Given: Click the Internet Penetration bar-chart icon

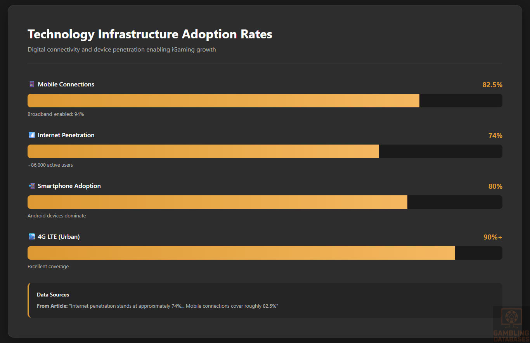Looking at the screenshot, I should (32, 135).
